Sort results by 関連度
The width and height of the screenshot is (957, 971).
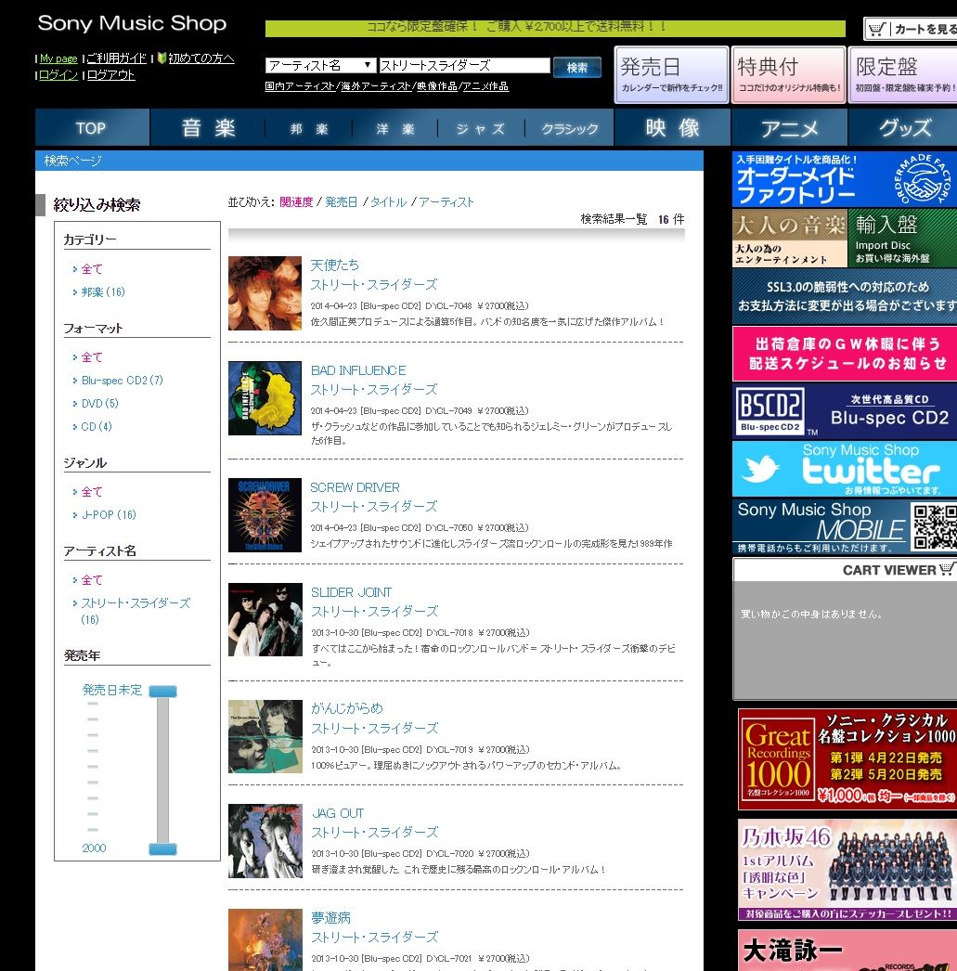point(296,201)
